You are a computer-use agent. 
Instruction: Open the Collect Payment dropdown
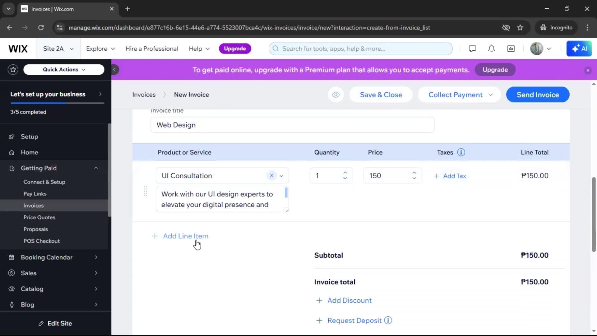(x=459, y=95)
